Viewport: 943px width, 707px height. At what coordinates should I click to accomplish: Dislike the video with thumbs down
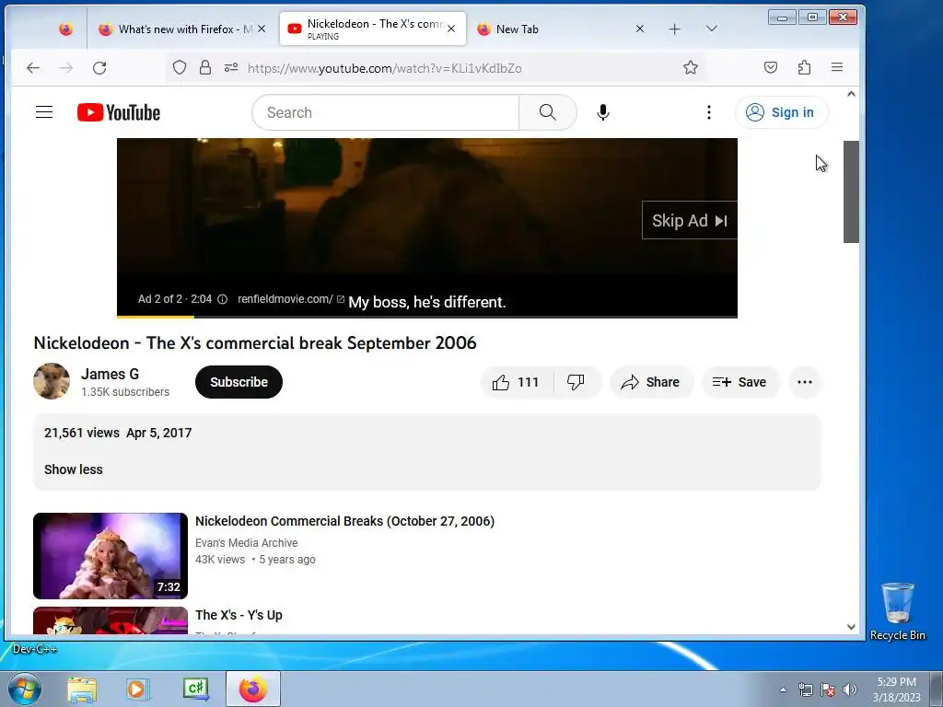(x=576, y=382)
